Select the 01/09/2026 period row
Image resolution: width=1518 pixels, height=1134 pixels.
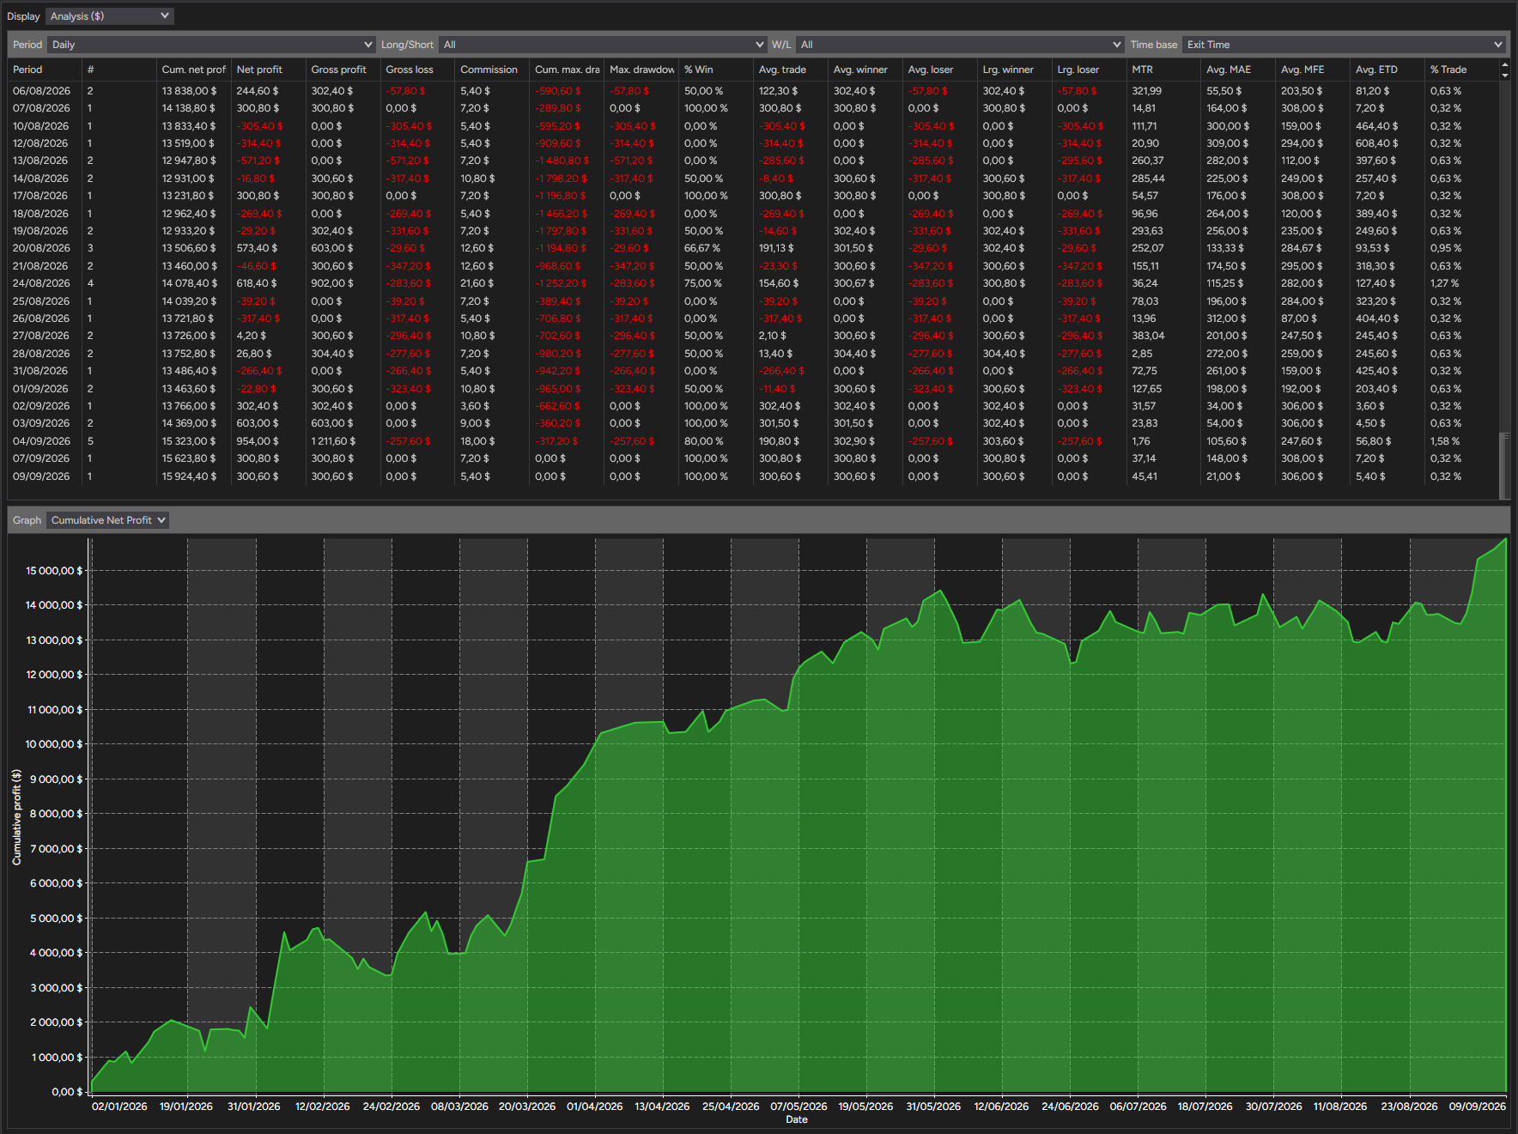click(x=753, y=389)
